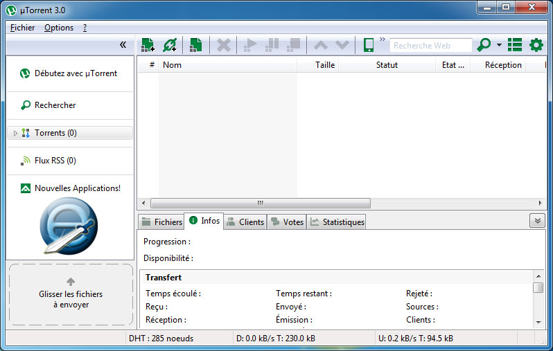Screen dimensions: 553x351
Task: Click Add Torrent from URL icon
Action: tap(170, 45)
